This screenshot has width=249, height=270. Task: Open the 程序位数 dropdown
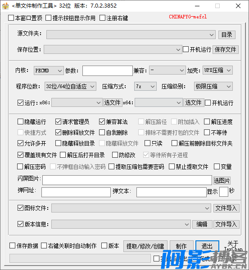(x=70, y=86)
